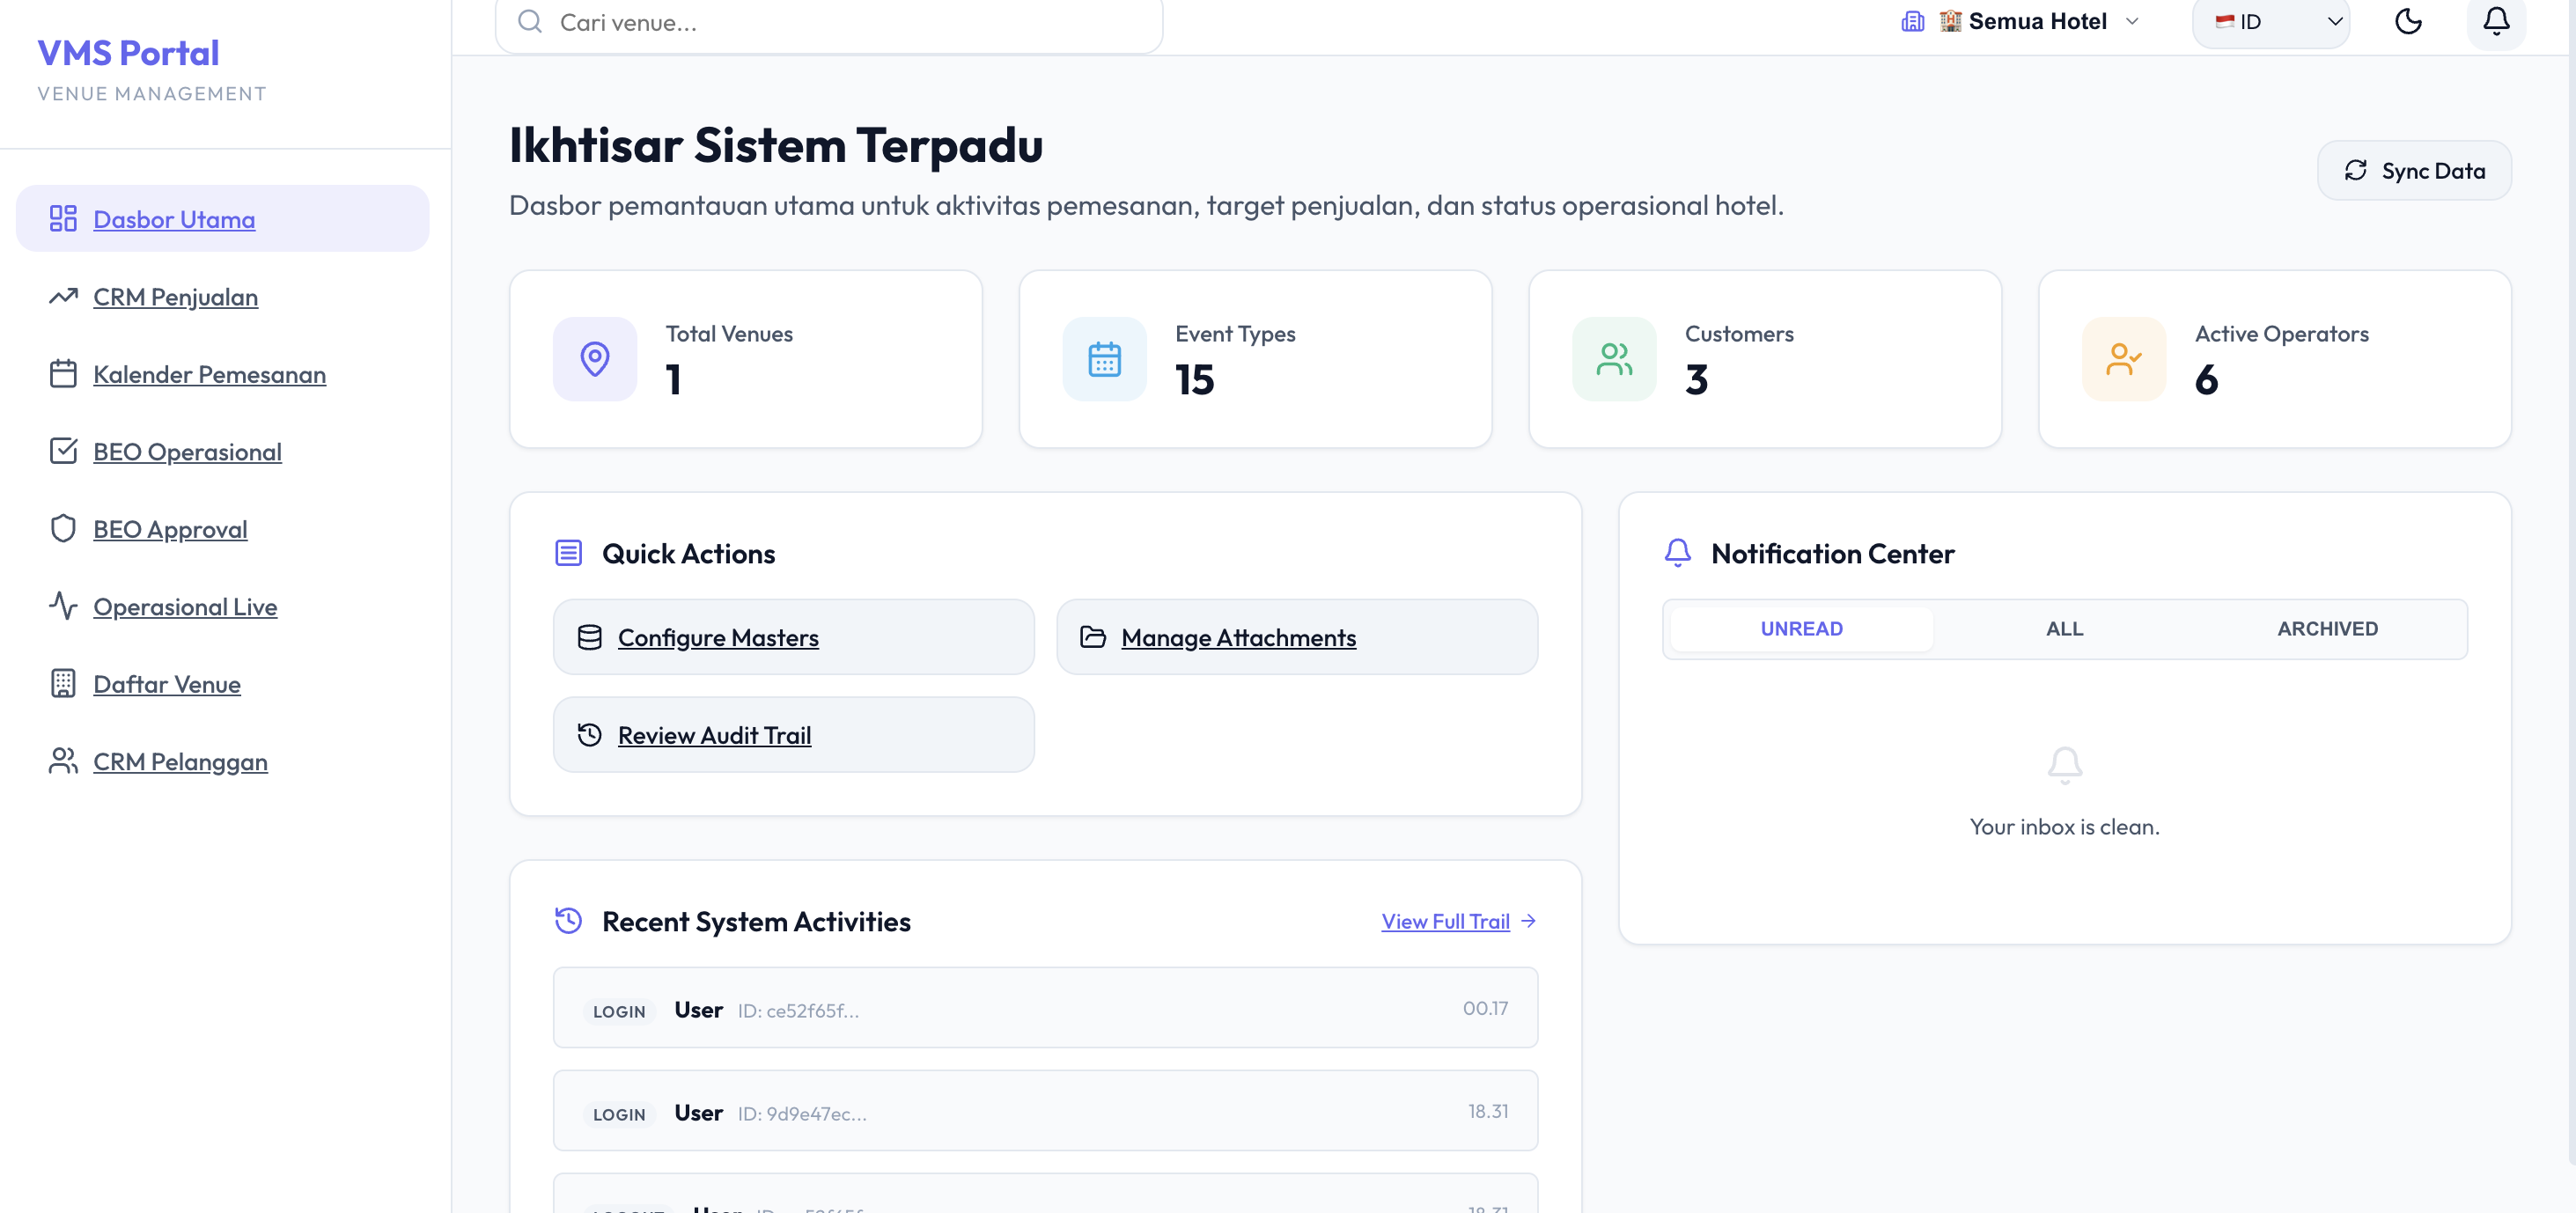
Task: Focus the Cari venue search field
Action: pos(829,22)
